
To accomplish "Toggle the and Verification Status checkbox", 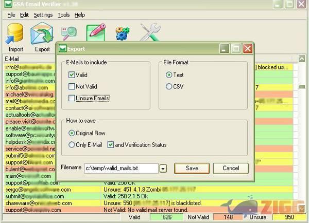I will [x=111, y=145].
